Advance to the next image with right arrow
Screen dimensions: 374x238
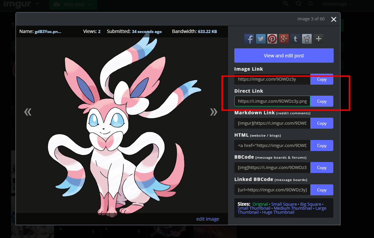pos(214,112)
